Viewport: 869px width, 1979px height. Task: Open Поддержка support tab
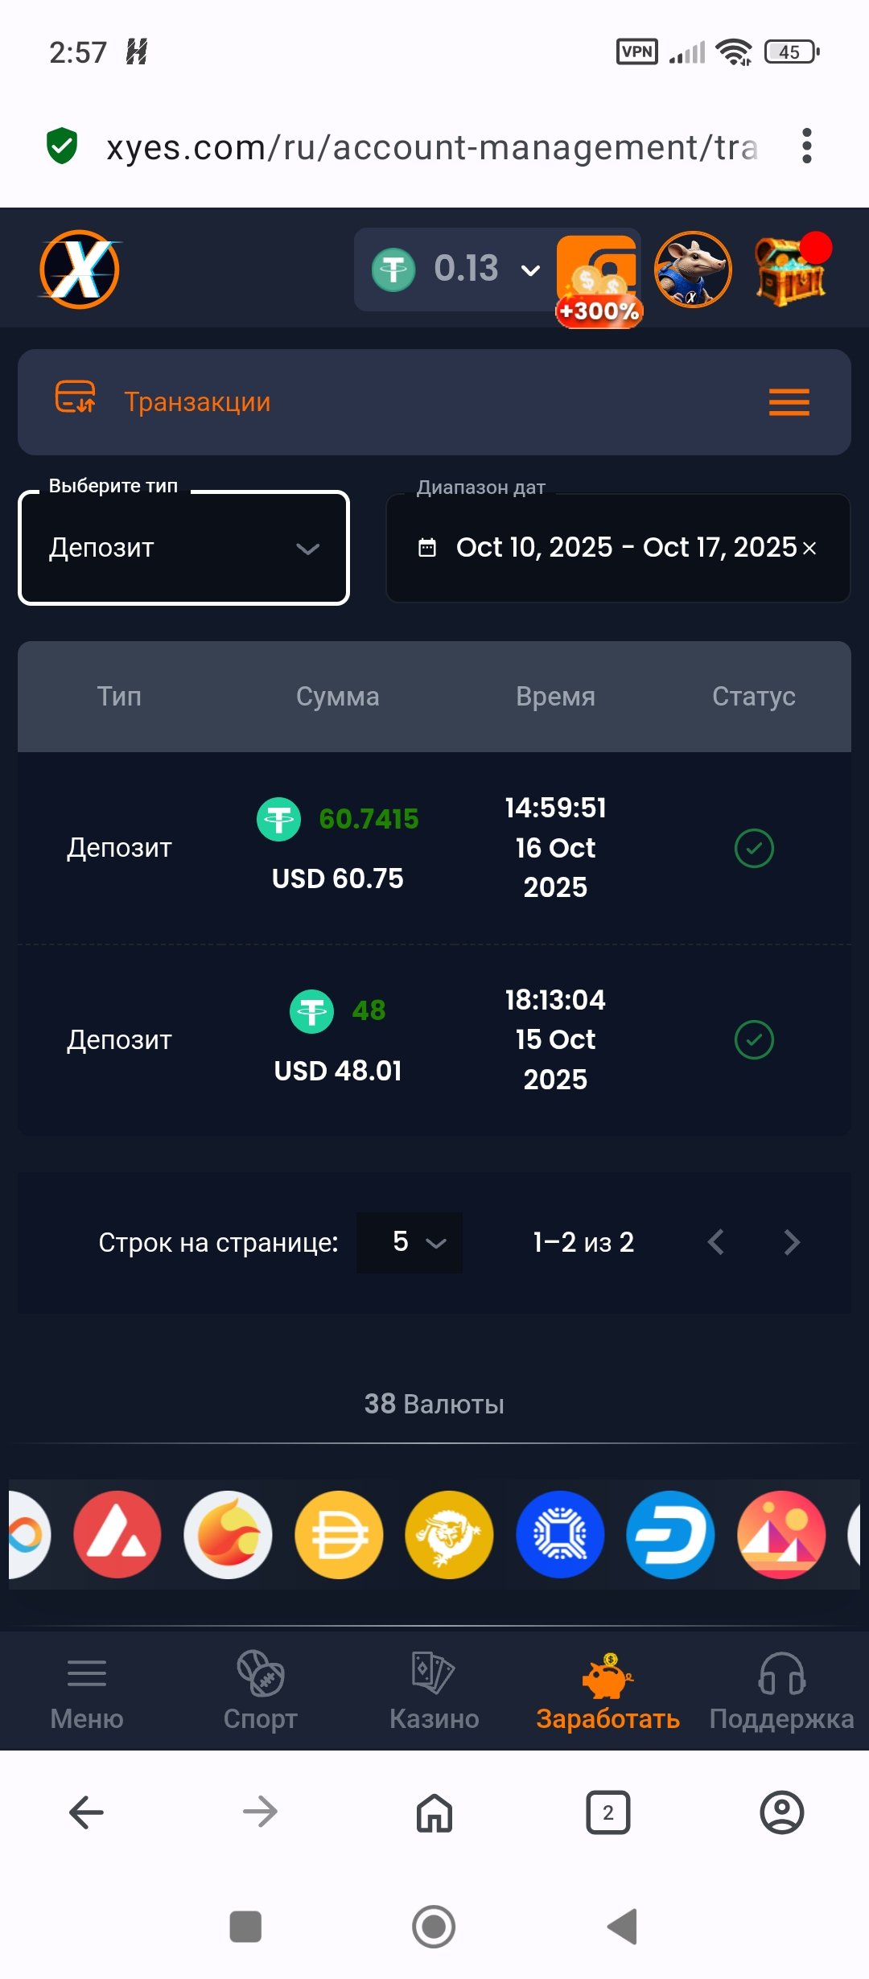781,1691
